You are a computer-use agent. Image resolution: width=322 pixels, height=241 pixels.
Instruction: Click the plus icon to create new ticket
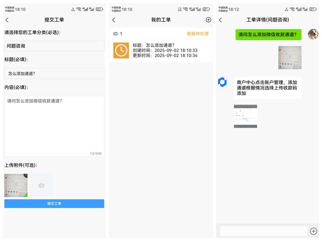(208, 19)
